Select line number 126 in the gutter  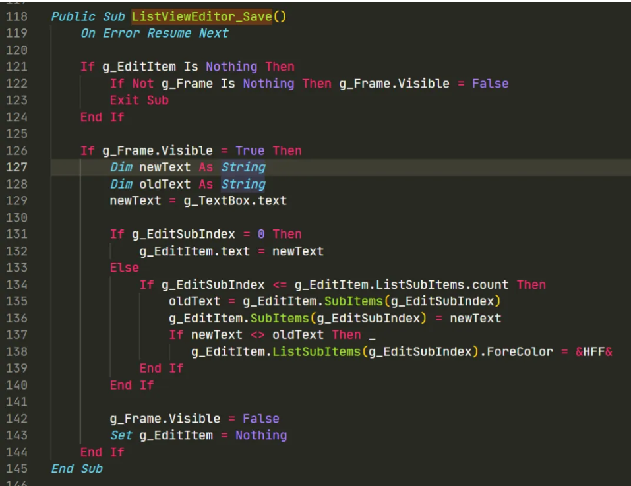16,150
